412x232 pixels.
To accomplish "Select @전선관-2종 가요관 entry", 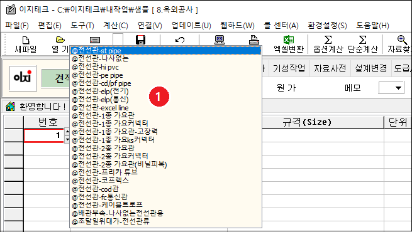I will 165,148.
